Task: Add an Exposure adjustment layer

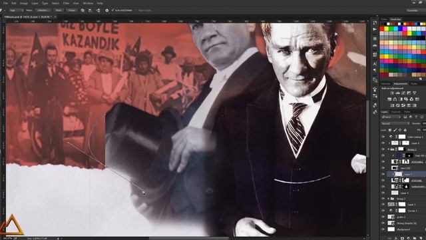Action: tap(409, 93)
